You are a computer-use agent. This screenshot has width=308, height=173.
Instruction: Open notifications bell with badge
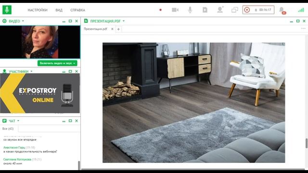click(x=282, y=11)
